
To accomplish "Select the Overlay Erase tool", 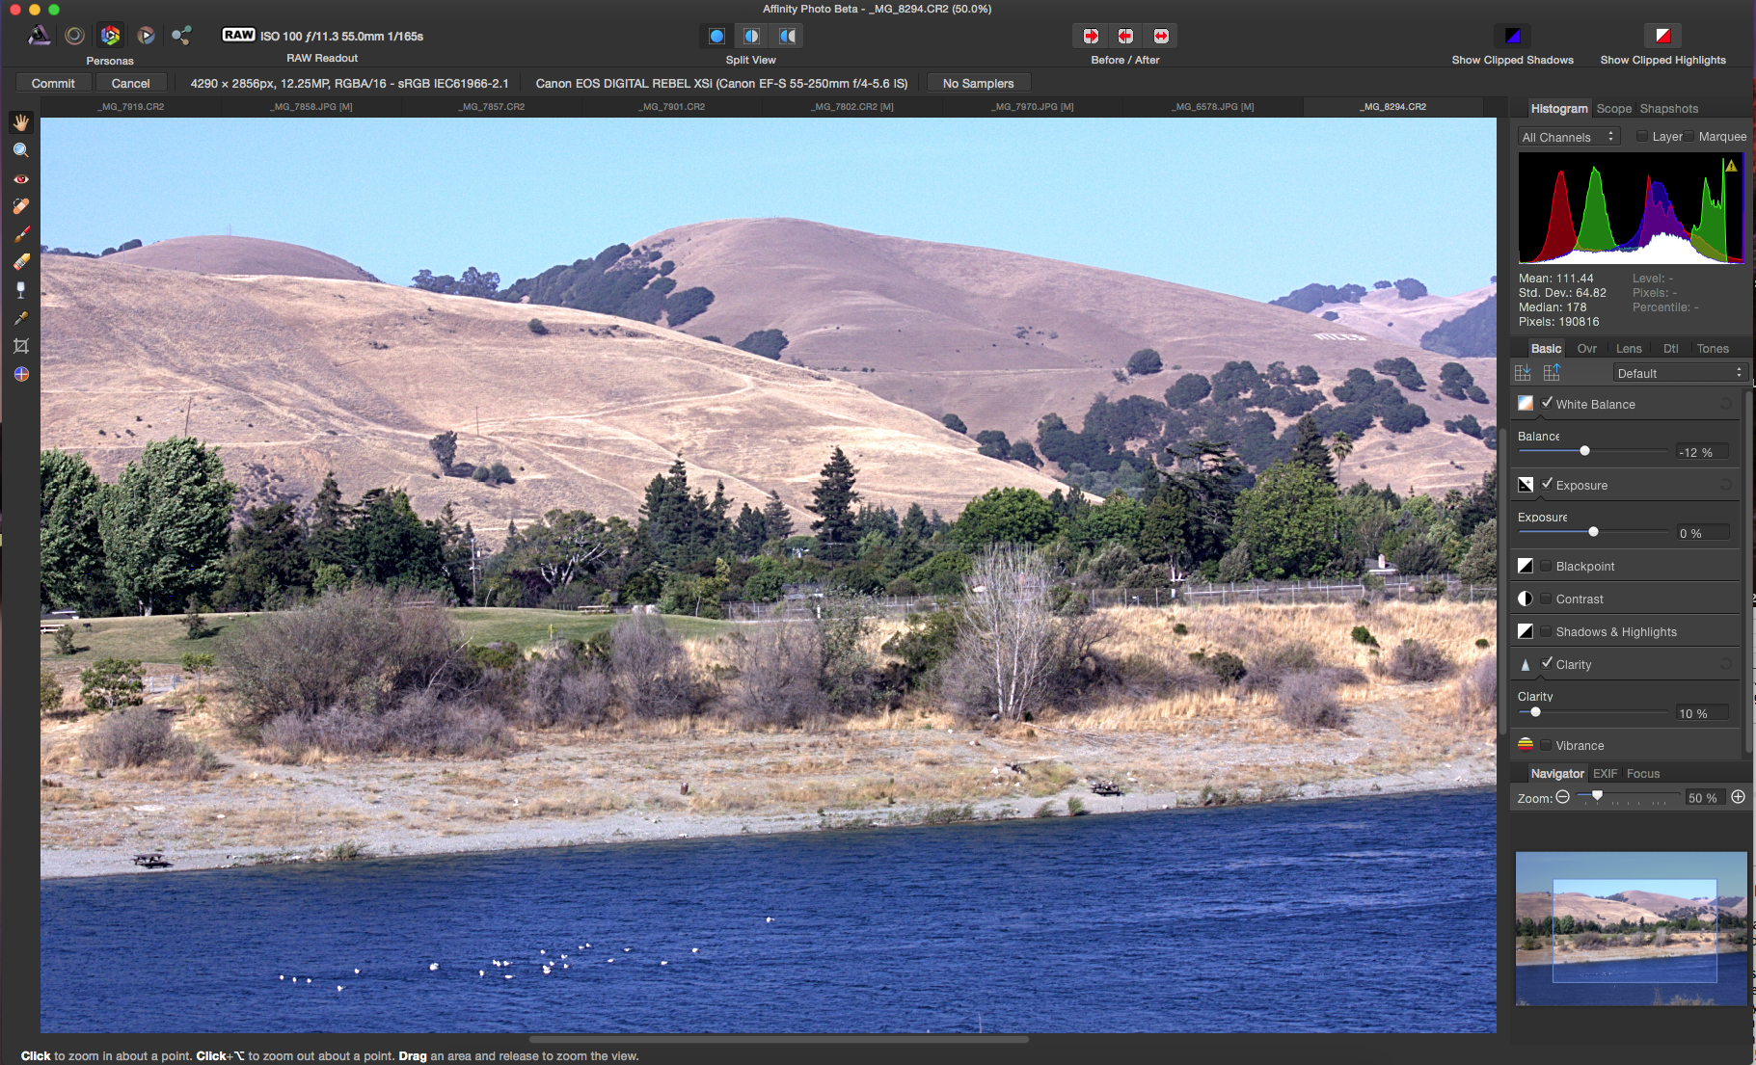I will coord(21,261).
